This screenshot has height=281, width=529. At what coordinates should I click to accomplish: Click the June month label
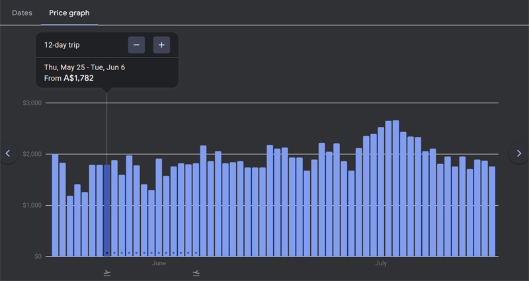pyautogui.click(x=159, y=263)
